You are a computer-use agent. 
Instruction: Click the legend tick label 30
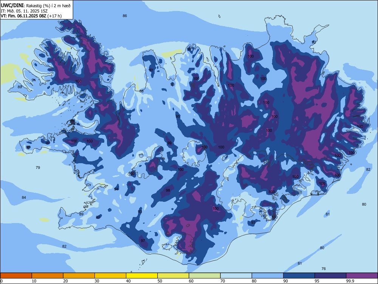click(x=97, y=281)
